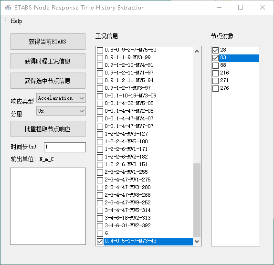The height and width of the screenshot is (265, 274).
Task: Close the ETABS extraction window
Action: click(263, 7)
